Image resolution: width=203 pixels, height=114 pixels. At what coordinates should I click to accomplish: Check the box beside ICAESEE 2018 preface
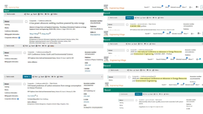(127, 25)
